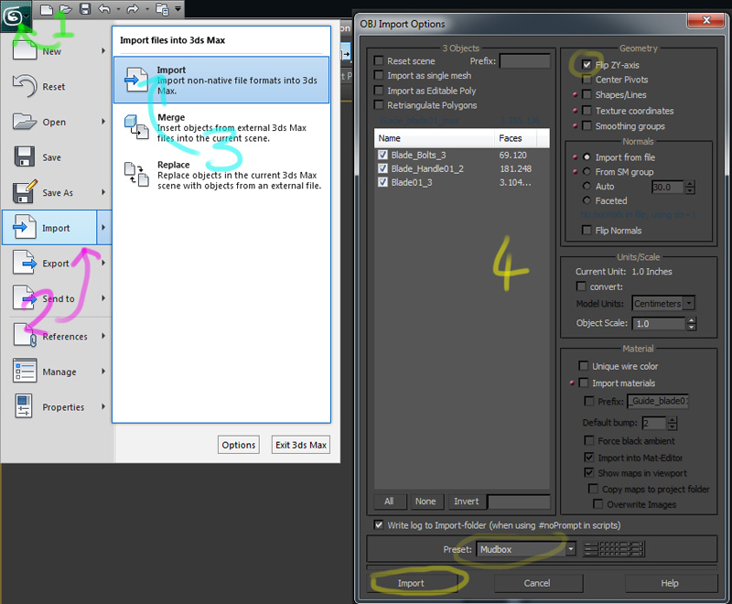The width and height of the screenshot is (732, 604).
Task: Enable Import as single mesh checkbox
Action: click(379, 75)
